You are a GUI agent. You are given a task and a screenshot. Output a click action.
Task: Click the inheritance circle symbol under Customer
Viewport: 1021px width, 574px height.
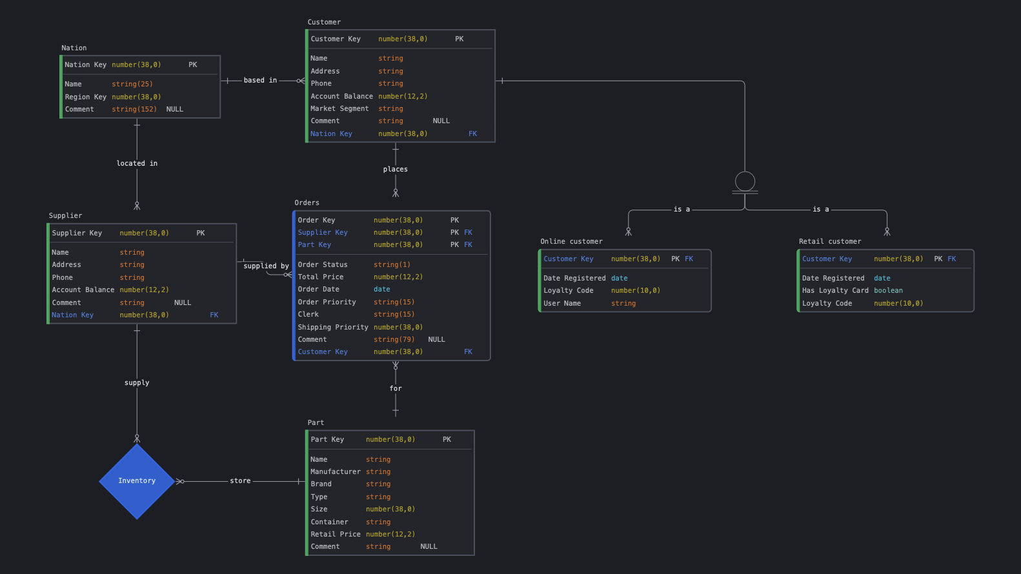click(x=745, y=181)
